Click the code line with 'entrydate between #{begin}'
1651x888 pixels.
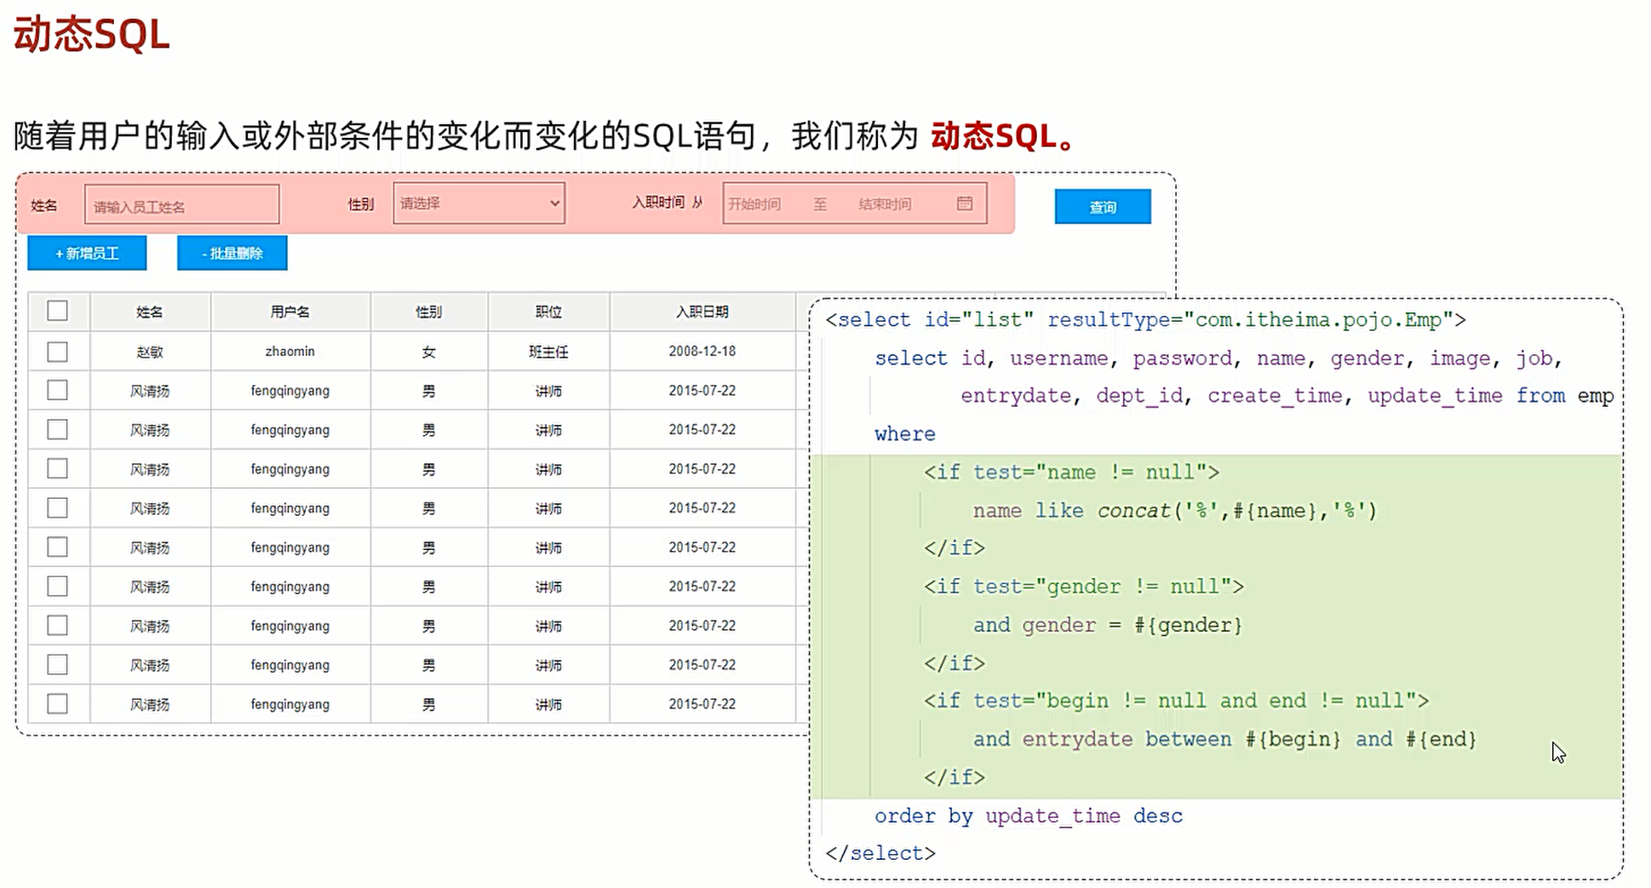1224,739
